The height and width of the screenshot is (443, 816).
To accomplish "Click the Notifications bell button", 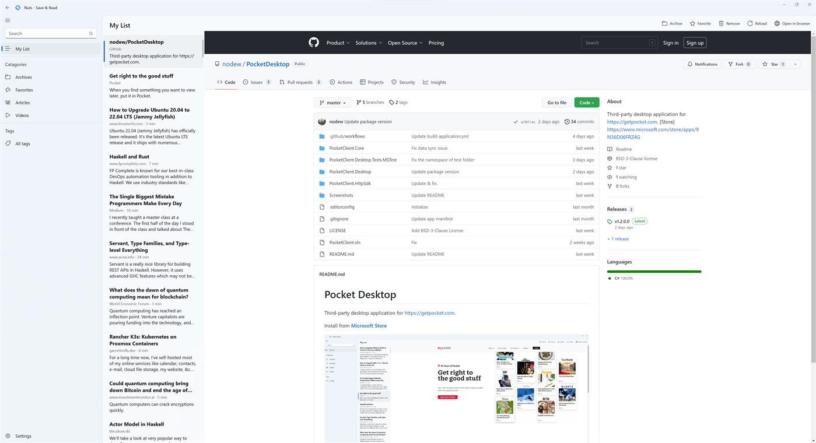I will coord(702,64).
